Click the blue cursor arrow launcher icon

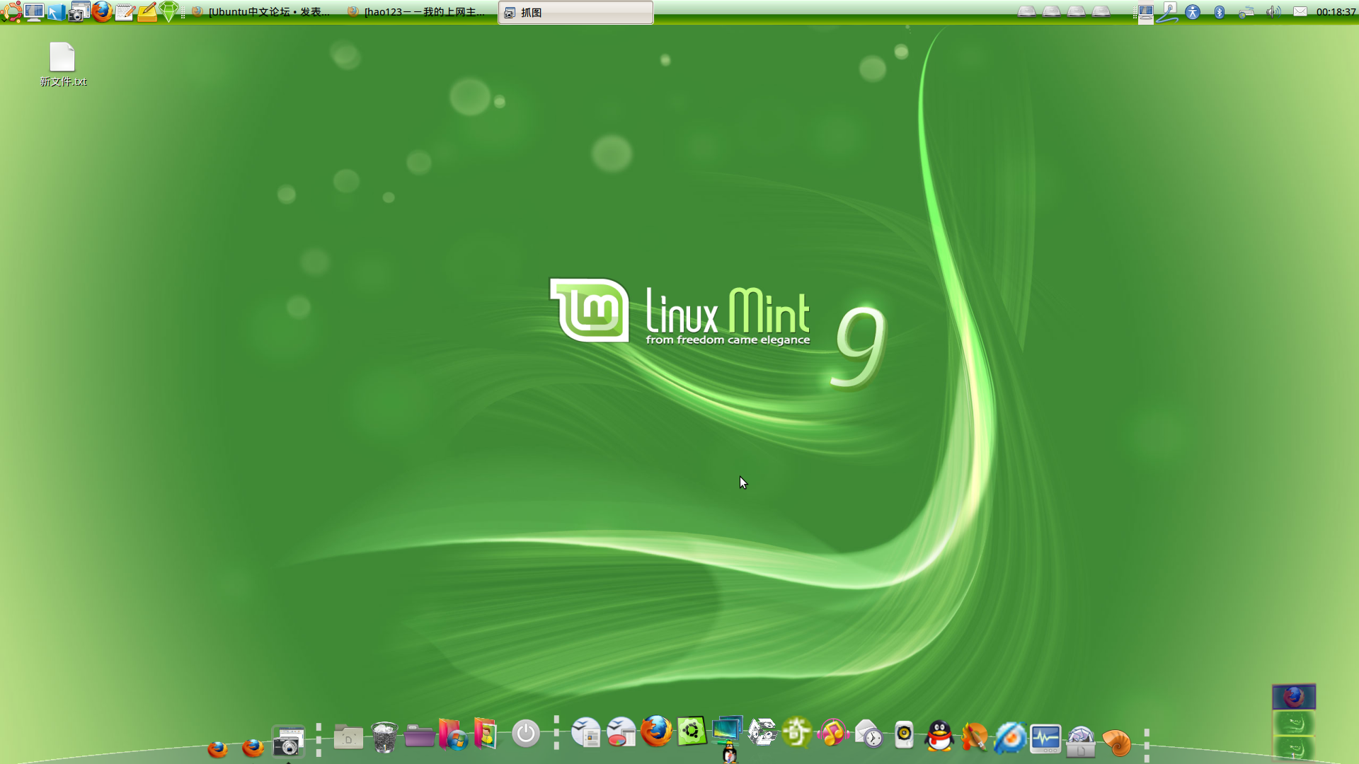point(56,12)
